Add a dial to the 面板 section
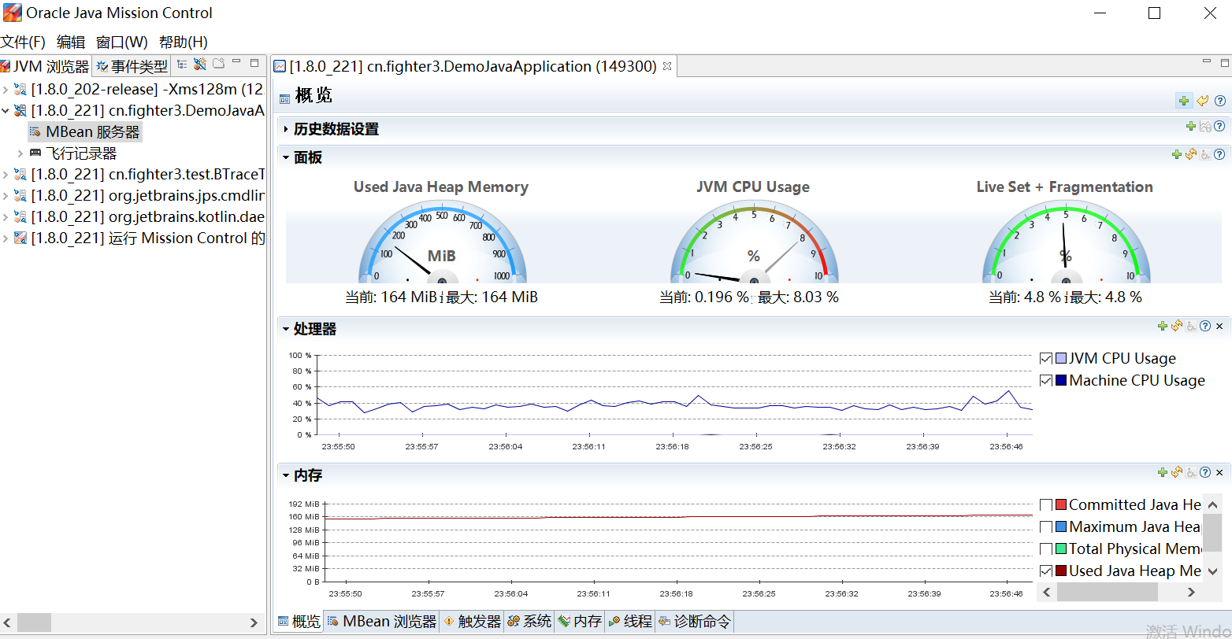 (x=1177, y=155)
